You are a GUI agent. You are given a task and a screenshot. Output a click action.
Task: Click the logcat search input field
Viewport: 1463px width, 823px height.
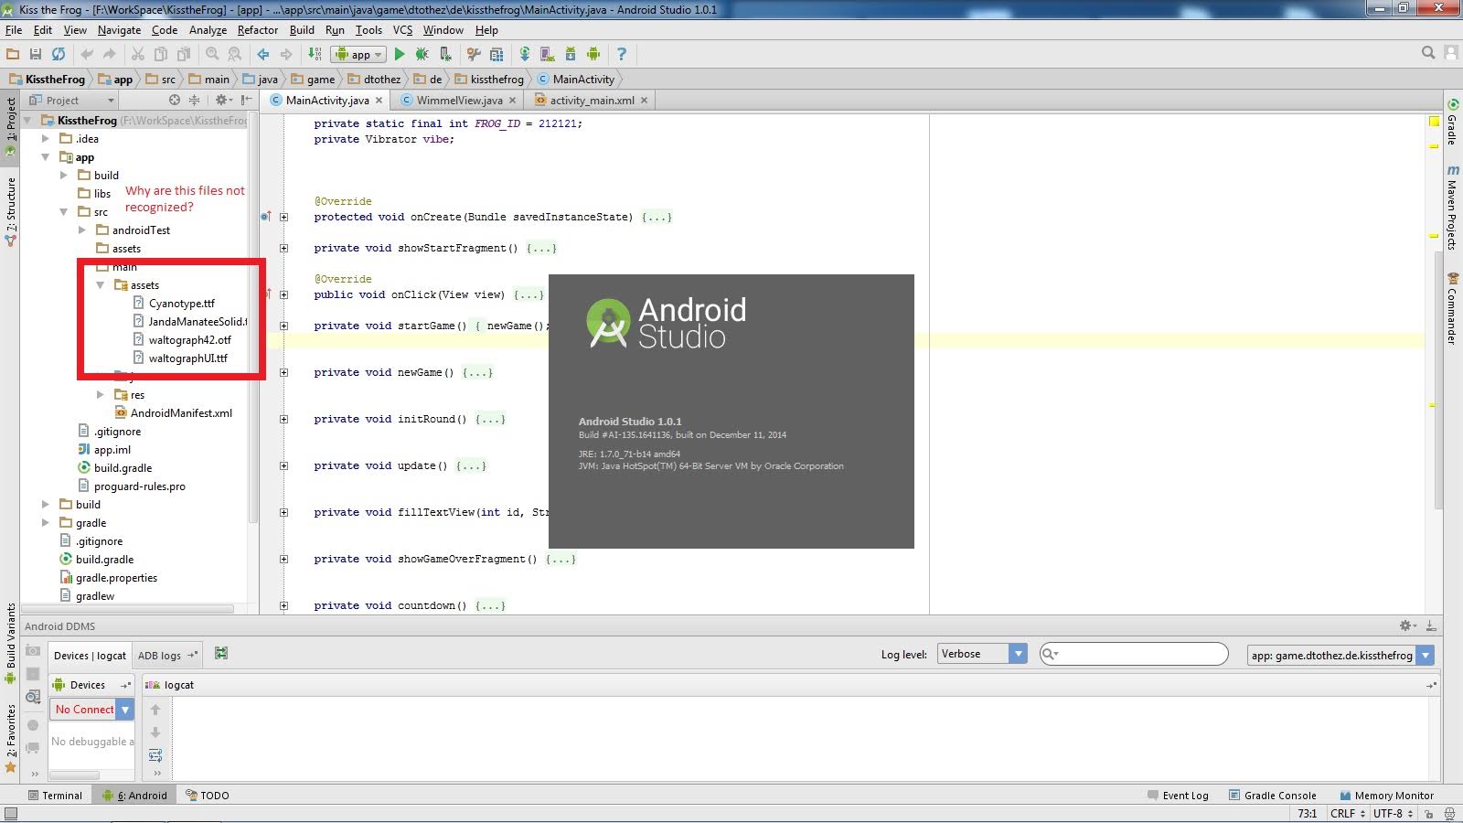pyautogui.click(x=1142, y=654)
